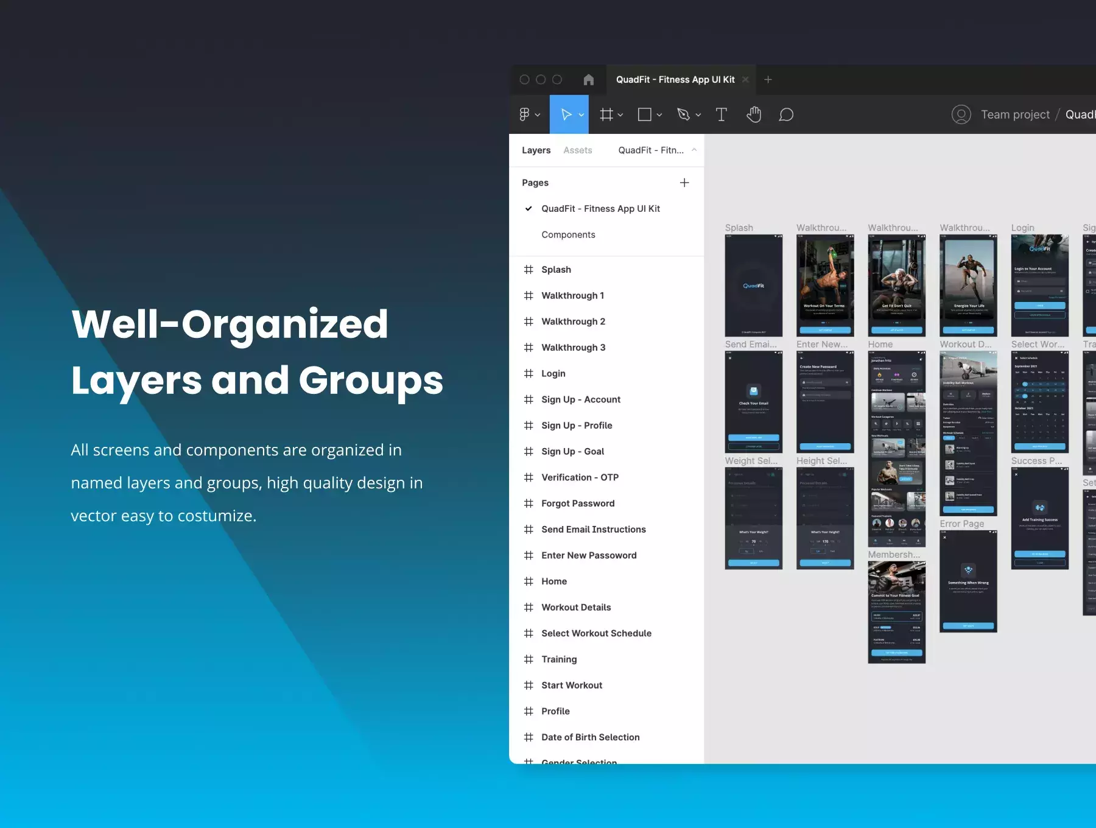
Task: Switch to the Assets tab
Action: pos(577,150)
